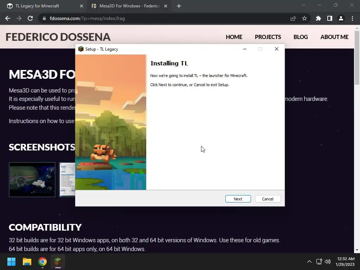
Task: Open the HOME page link
Action: coord(234,37)
